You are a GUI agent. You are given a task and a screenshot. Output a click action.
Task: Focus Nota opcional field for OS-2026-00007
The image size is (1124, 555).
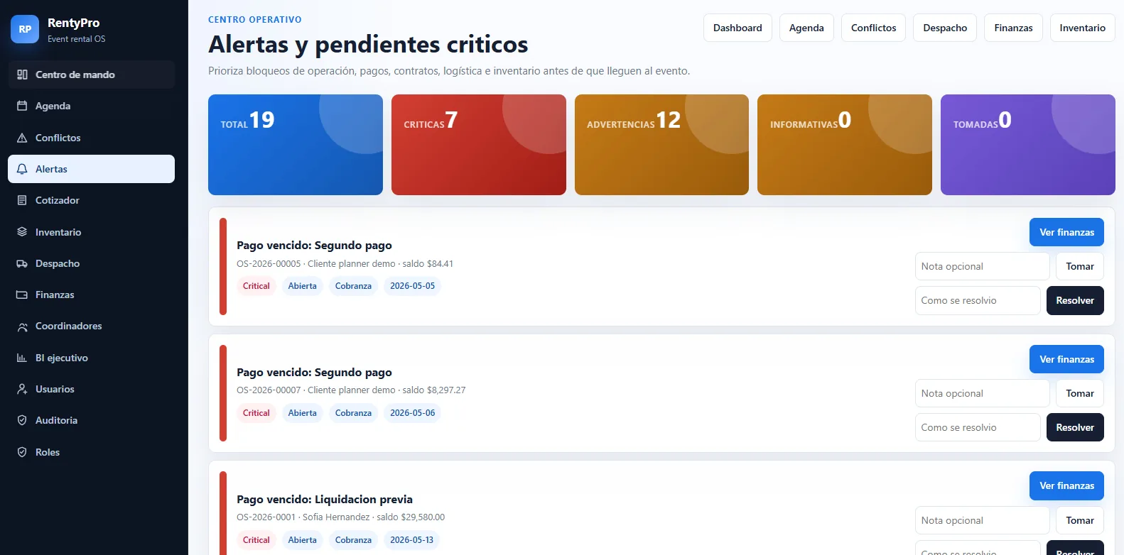click(x=982, y=393)
